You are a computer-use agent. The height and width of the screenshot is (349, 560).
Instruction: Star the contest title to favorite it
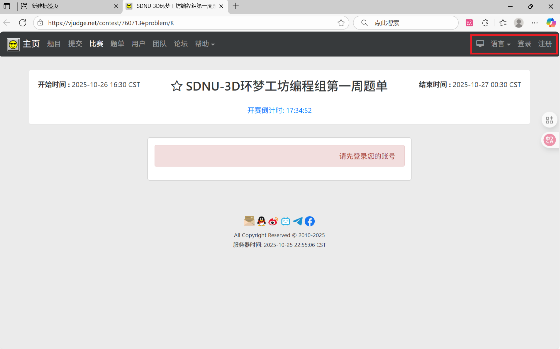click(x=177, y=86)
